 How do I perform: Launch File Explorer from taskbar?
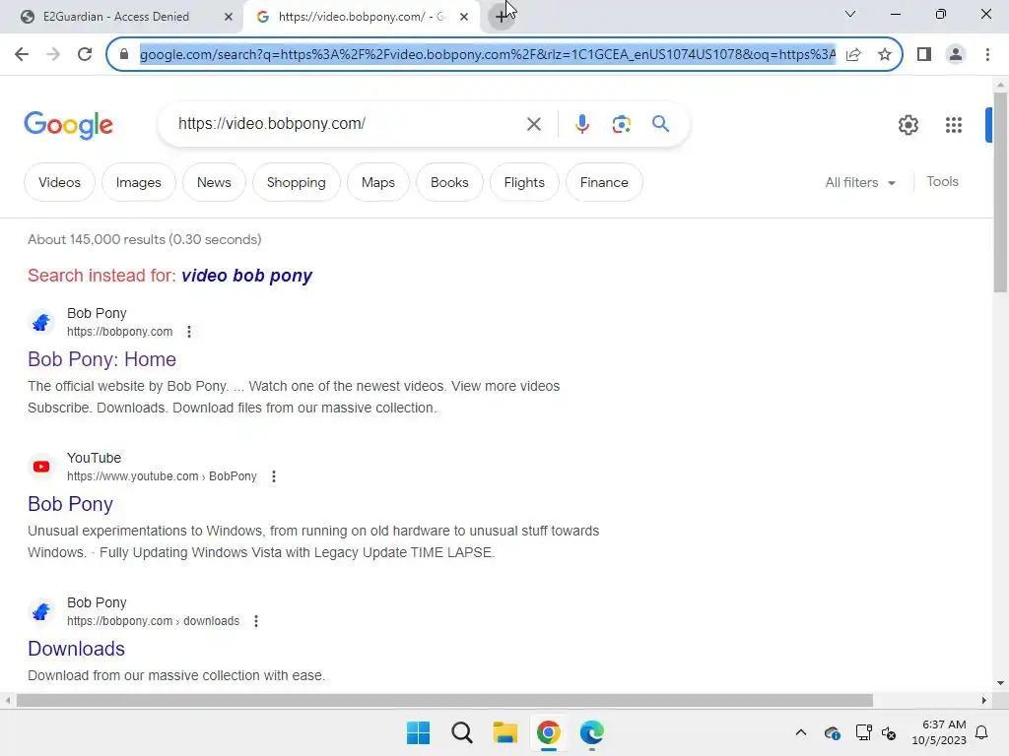pos(505,732)
